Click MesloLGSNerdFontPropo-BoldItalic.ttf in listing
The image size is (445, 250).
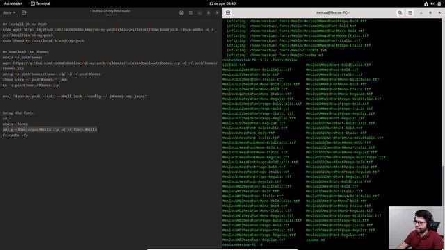pyautogui.click(x=343, y=216)
